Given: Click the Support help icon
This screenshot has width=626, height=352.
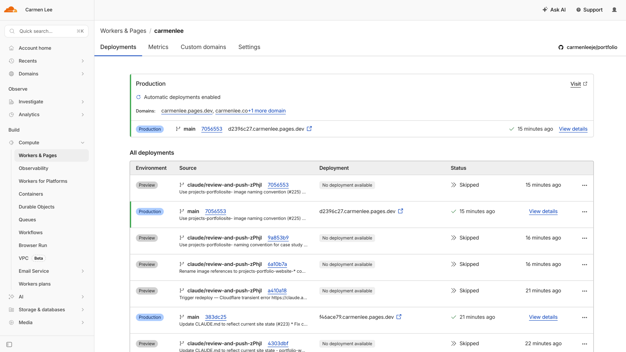Looking at the screenshot, I should point(578,10).
